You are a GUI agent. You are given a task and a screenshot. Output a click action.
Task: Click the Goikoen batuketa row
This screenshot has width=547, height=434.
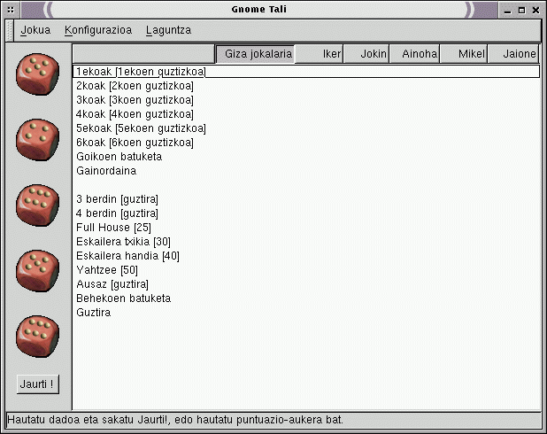pos(306,157)
